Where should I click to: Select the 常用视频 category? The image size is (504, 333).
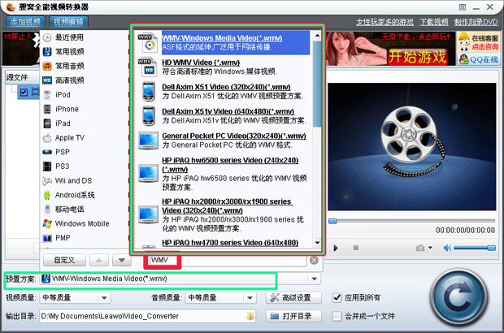[69, 52]
